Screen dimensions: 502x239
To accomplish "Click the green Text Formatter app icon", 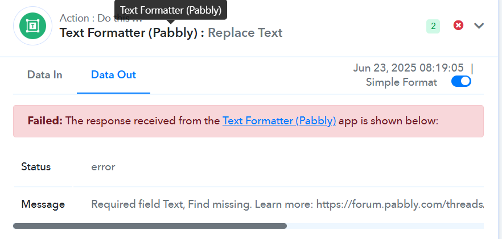I will point(32,26).
